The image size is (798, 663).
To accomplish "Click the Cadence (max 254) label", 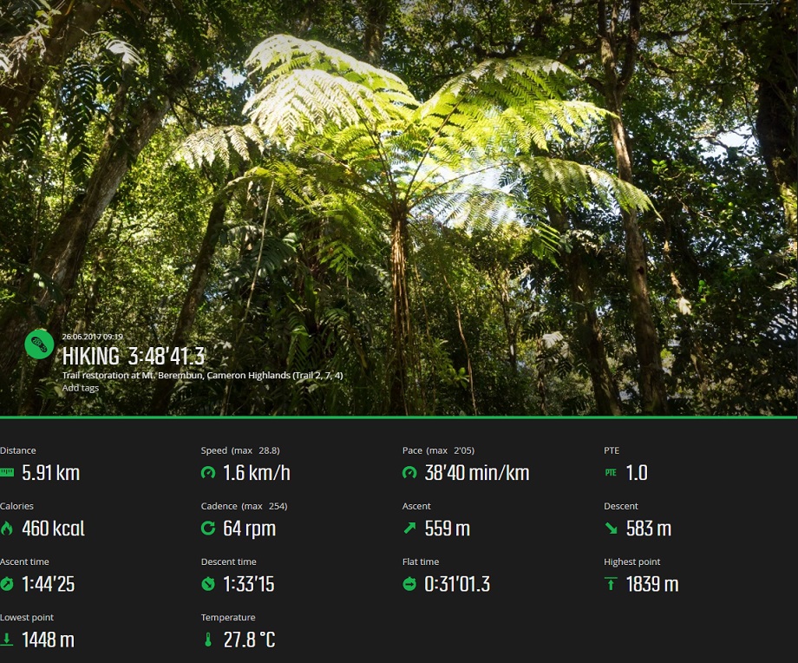I will click(x=245, y=506).
